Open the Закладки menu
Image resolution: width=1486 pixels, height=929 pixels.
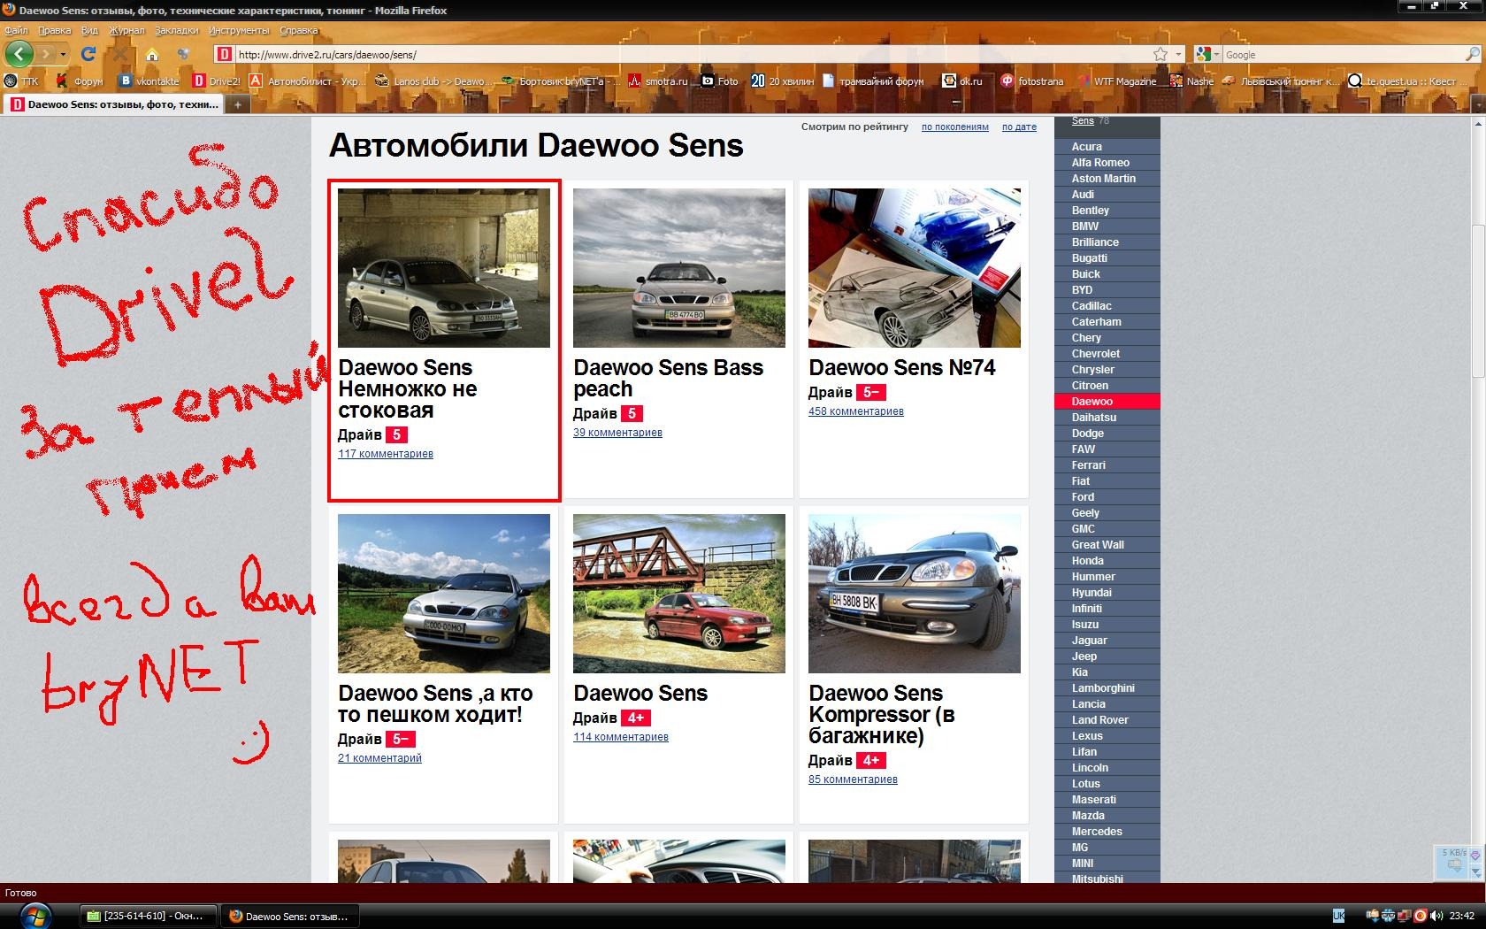click(177, 30)
